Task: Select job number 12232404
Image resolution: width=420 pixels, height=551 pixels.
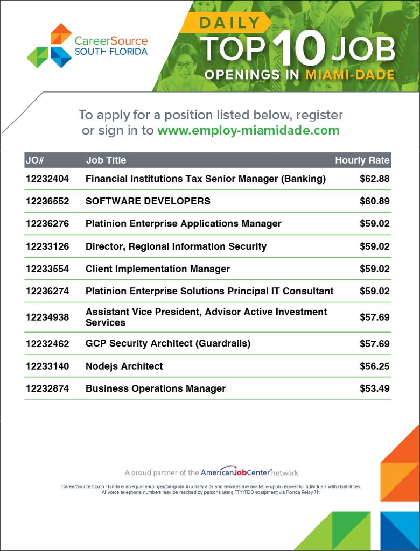Action: pos(47,179)
